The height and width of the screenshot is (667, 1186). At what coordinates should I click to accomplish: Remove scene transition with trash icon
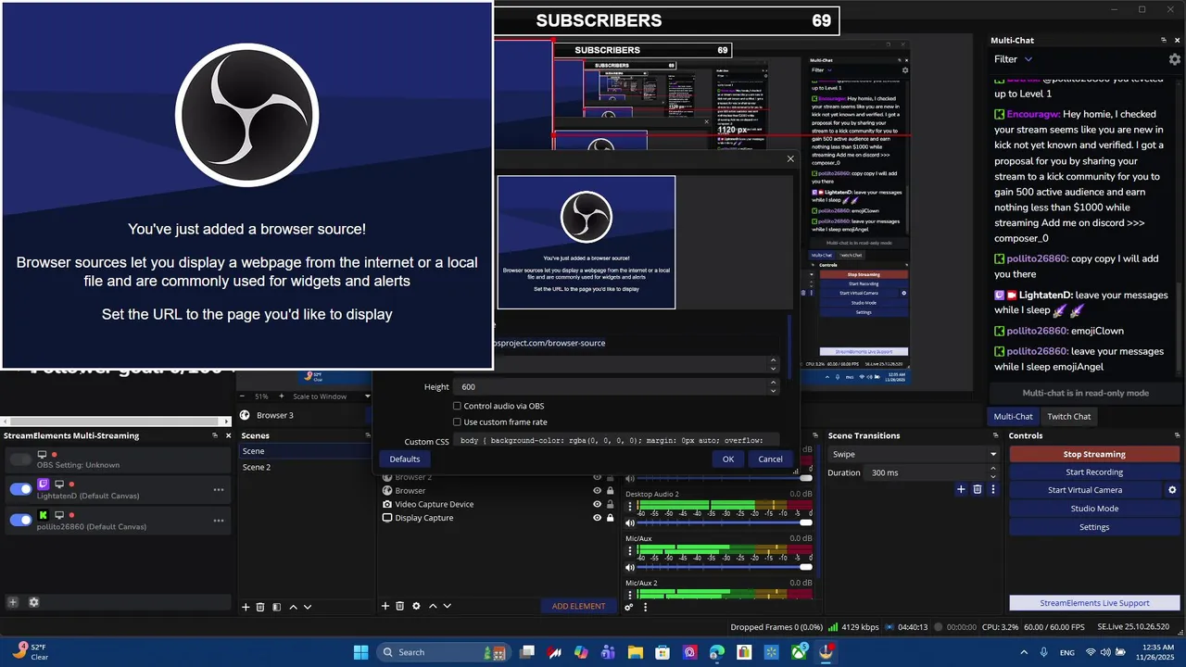pyautogui.click(x=978, y=489)
